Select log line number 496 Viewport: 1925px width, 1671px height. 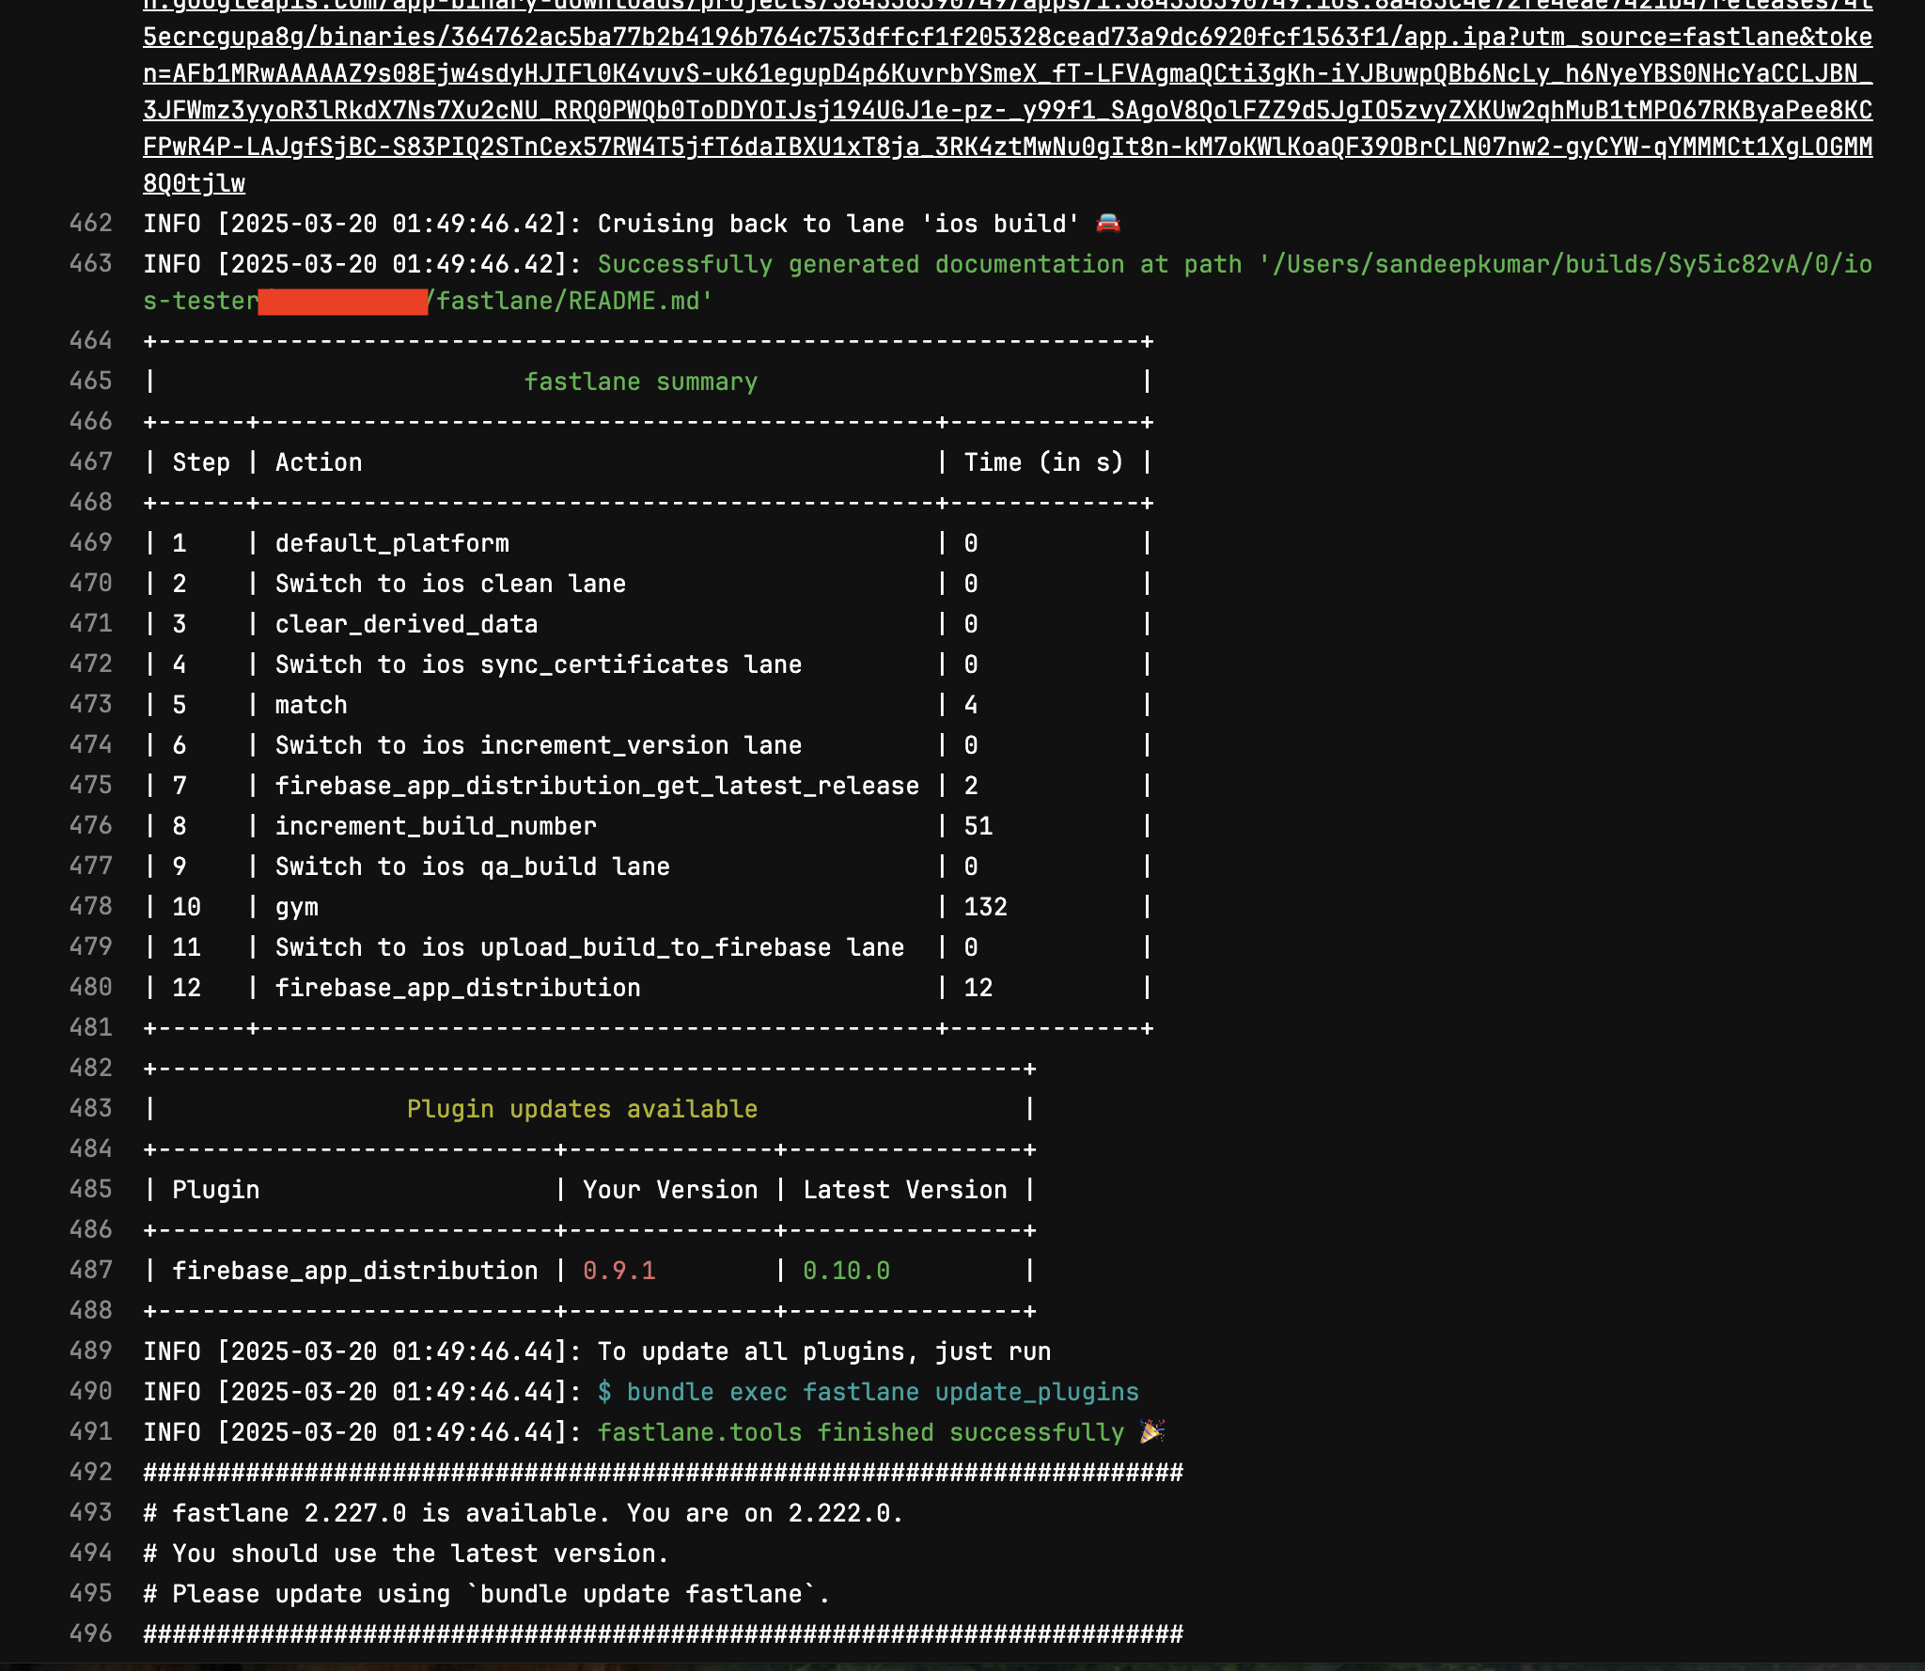[x=90, y=1634]
